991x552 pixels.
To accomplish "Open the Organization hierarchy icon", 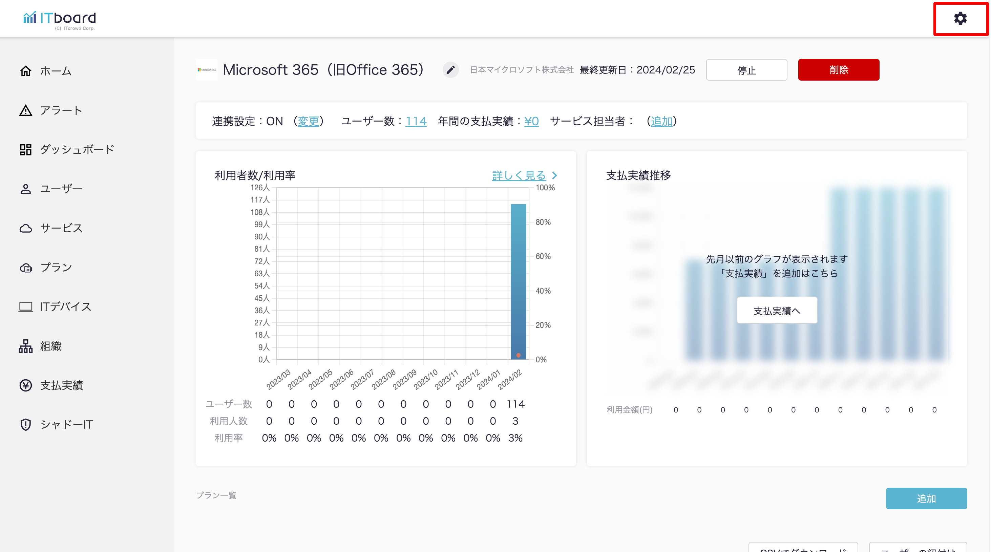I will (25, 346).
